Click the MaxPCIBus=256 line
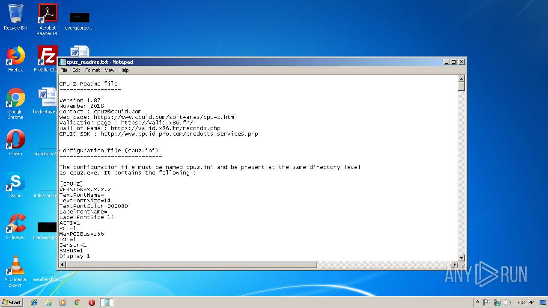Viewport: 548px width, 308px height. [x=82, y=234]
